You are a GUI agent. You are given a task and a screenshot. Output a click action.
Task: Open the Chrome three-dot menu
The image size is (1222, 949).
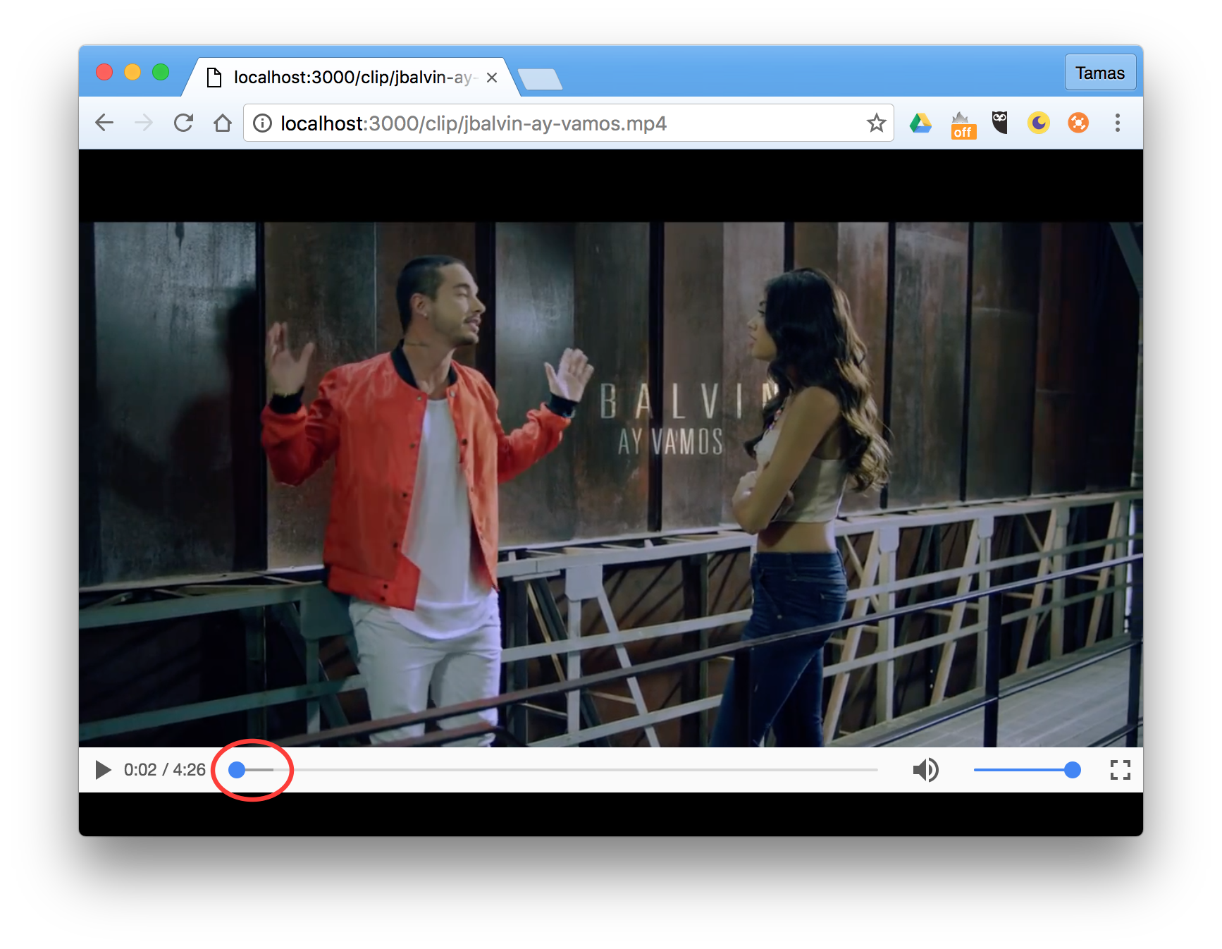pyautogui.click(x=1117, y=123)
